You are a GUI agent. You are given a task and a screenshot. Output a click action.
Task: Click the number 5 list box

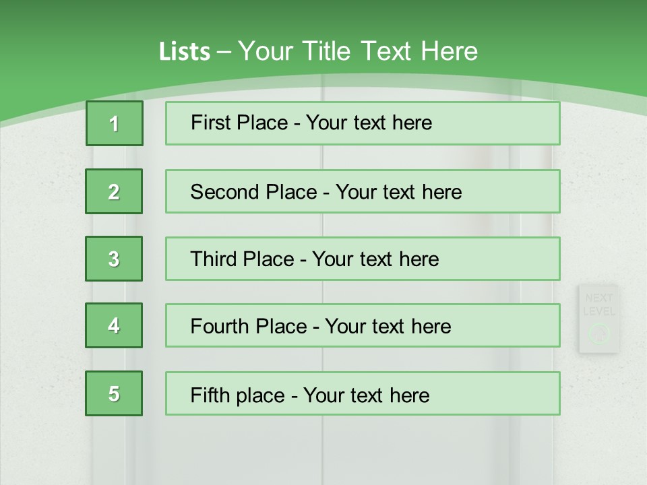[x=114, y=393]
